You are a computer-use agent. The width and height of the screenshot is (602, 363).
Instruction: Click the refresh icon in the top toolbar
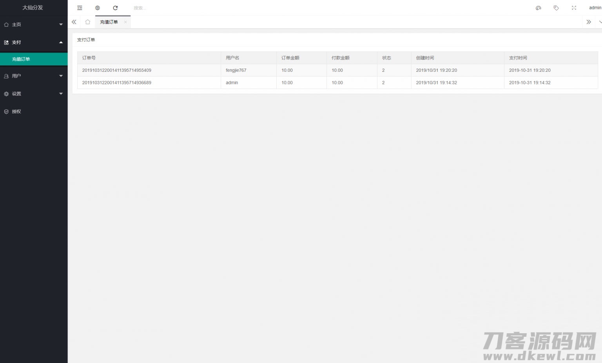(115, 8)
